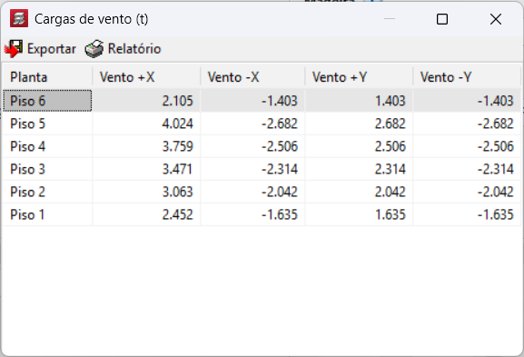Select the Planta column header

(47, 77)
